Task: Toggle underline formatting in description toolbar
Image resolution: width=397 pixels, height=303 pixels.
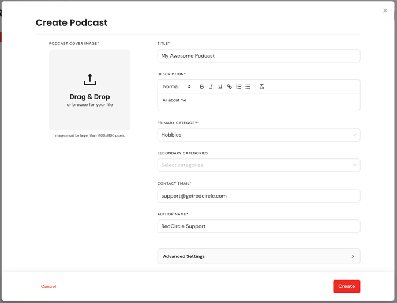Action: 220,86
